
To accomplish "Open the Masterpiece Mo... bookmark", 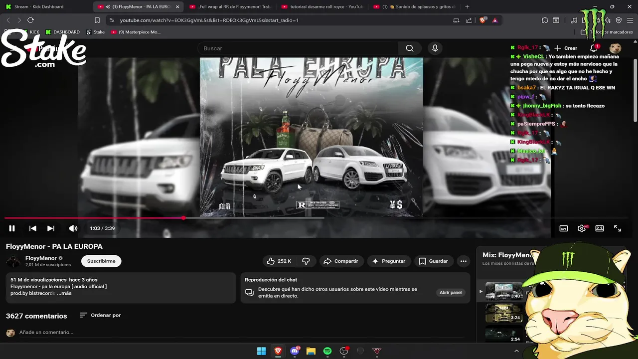I will pos(136,32).
